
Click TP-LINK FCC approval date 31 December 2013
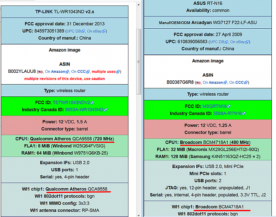pyautogui.click(x=65, y=24)
